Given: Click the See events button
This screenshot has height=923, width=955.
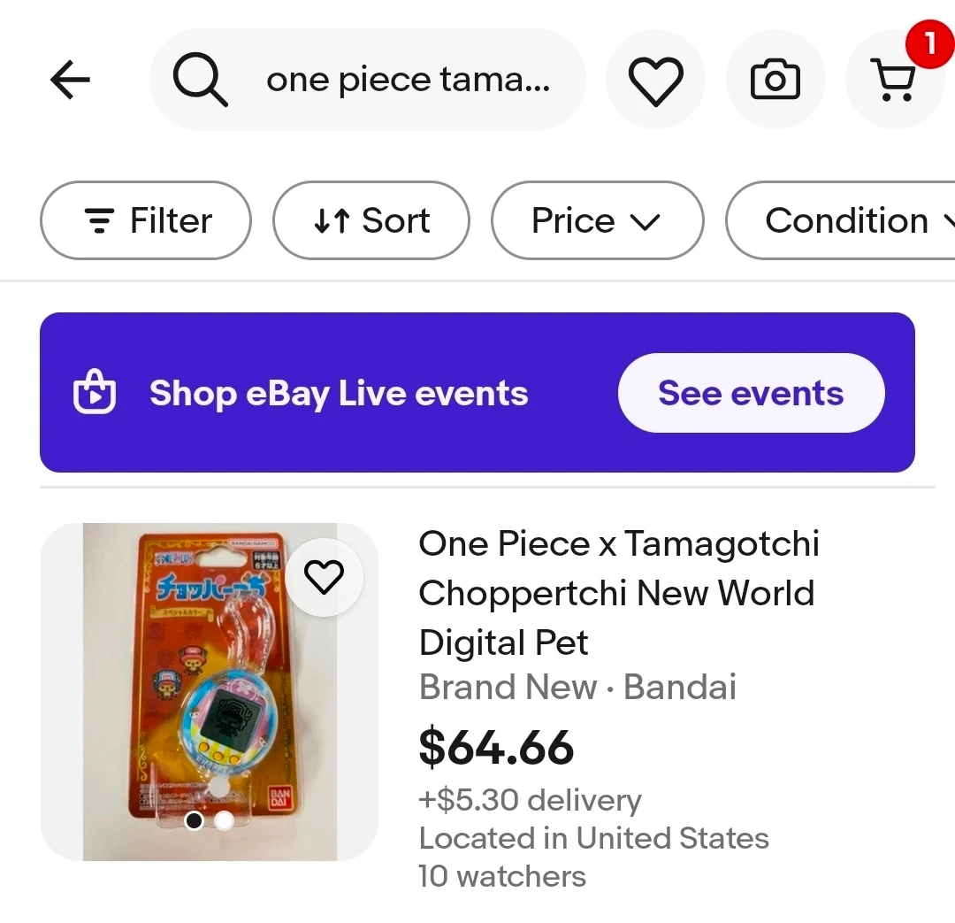Looking at the screenshot, I should pyautogui.click(x=751, y=393).
